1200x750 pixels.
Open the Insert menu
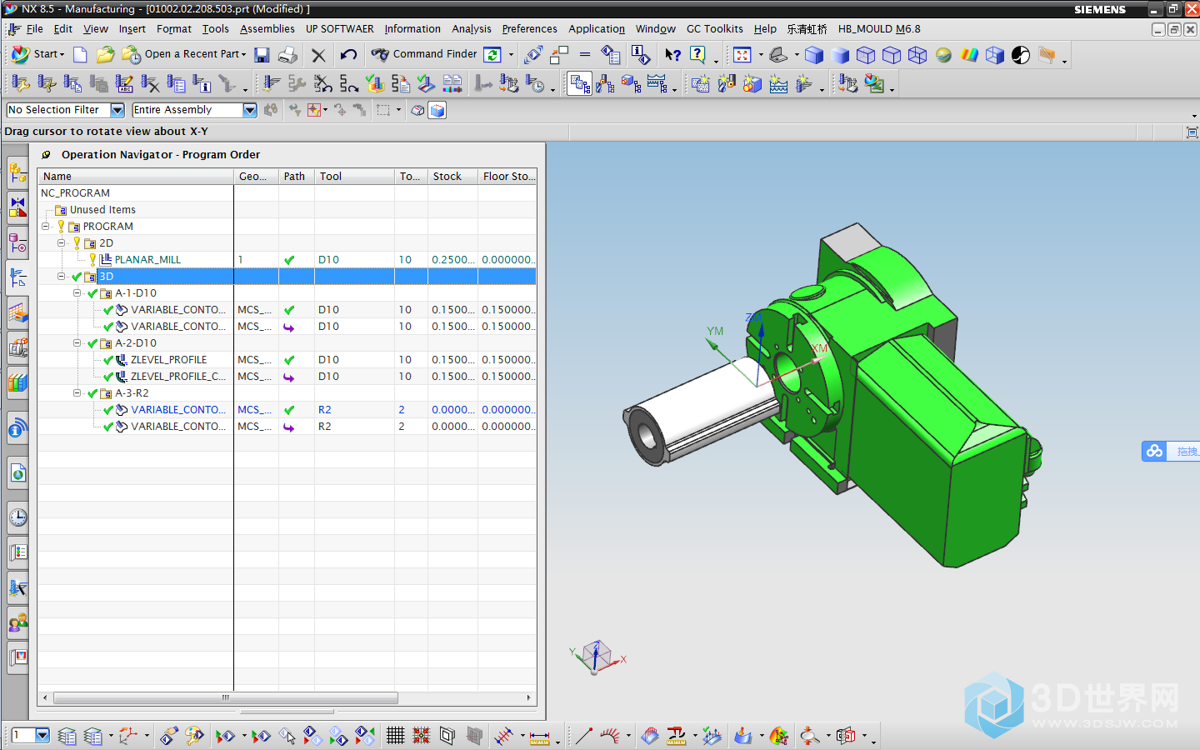click(x=132, y=28)
